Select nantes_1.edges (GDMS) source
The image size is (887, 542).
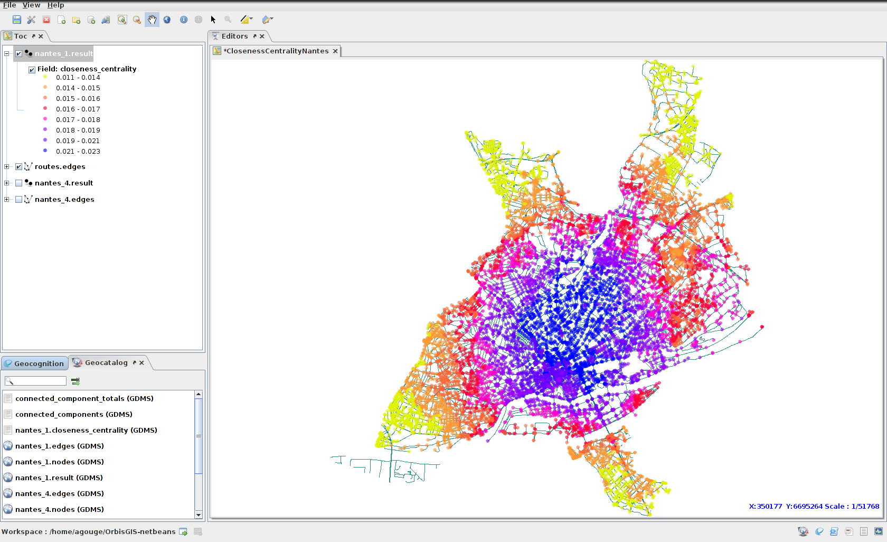click(x=60, y=446)
